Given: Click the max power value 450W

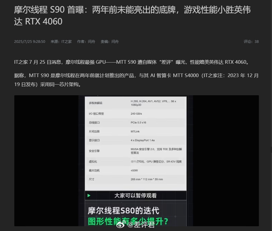Looking at the screenshot, I should coord(134,170).
